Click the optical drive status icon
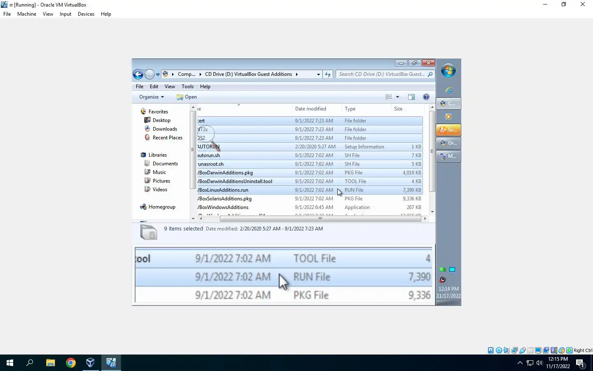This screenshot has width=593, height=371. click(x=499, y=350)
